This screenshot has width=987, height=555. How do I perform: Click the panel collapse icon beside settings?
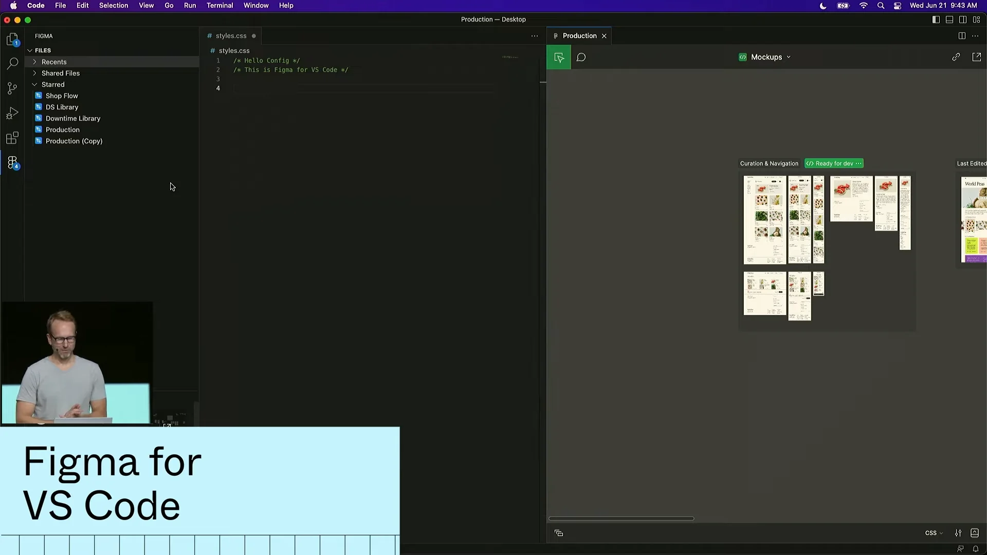click(975, 533)
